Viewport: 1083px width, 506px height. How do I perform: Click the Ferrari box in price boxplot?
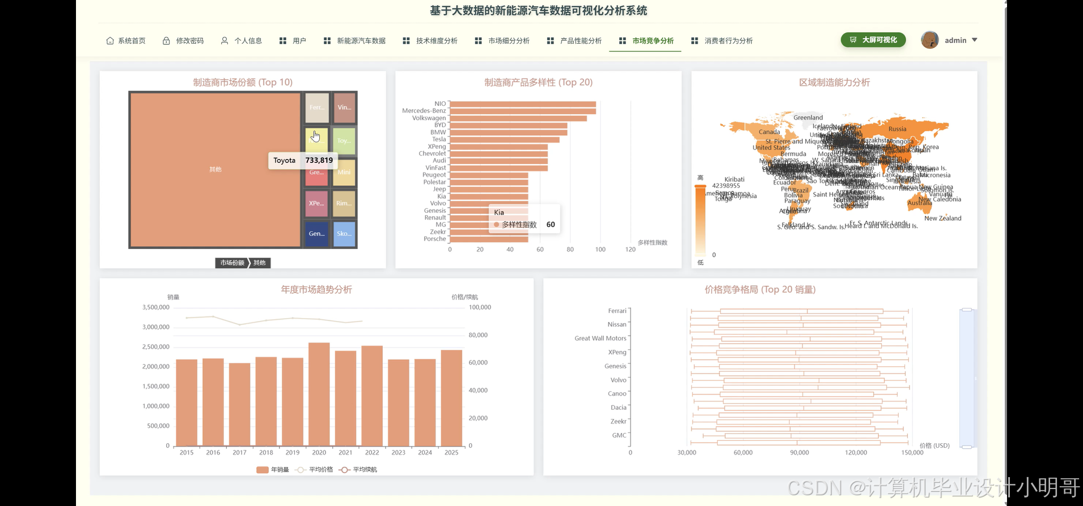801,311
